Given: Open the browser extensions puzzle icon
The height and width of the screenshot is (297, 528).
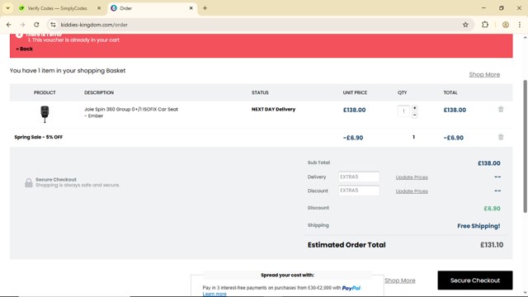Looking at the screenshot, I should point(485,25).
